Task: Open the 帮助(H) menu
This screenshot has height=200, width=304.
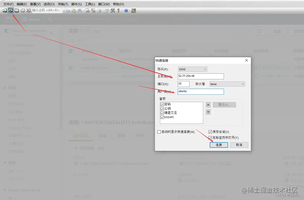Action: [x=118, y=4]
